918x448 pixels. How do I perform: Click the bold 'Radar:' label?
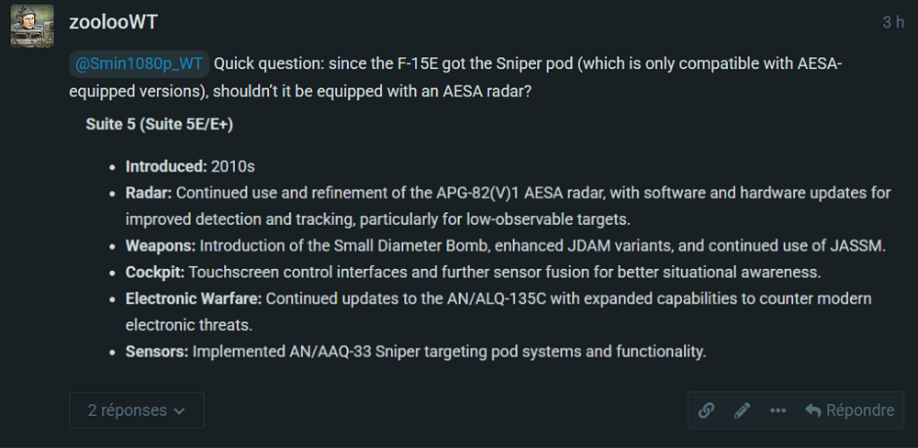pos(149,194)
